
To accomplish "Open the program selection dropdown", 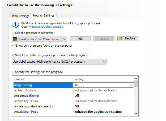I will coord(40,39).
